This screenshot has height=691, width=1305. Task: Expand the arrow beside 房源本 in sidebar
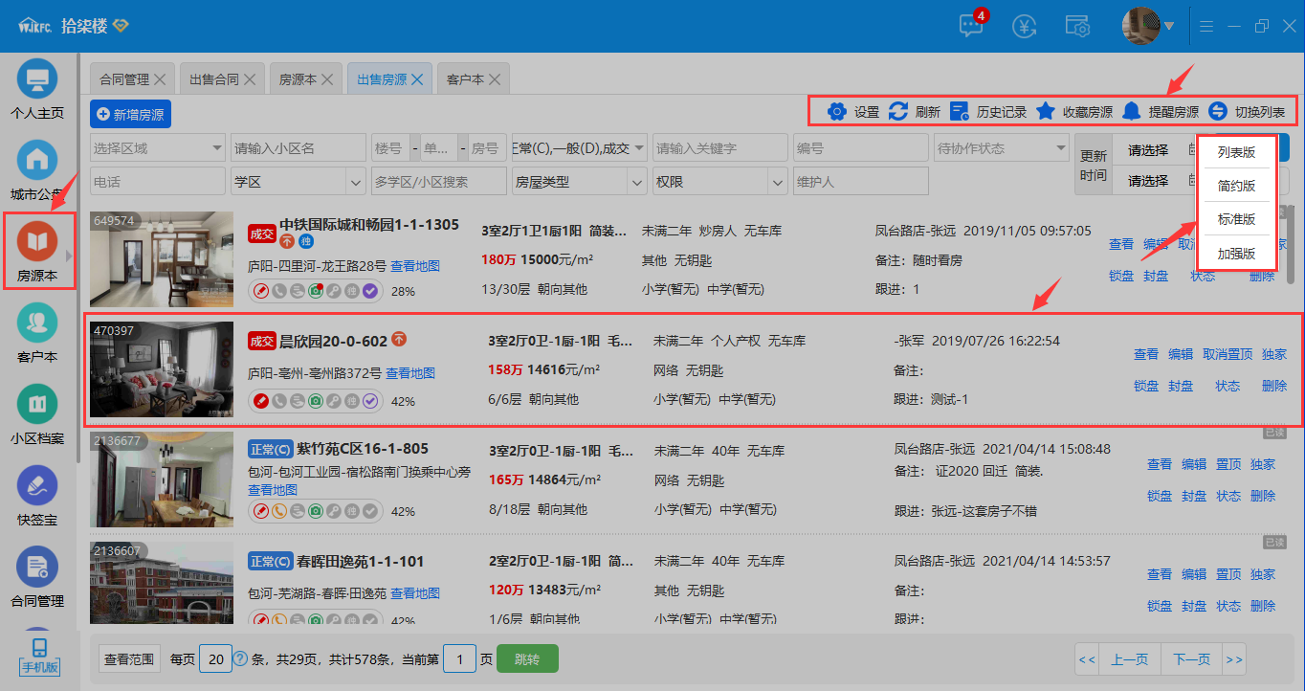coord(68,256)
